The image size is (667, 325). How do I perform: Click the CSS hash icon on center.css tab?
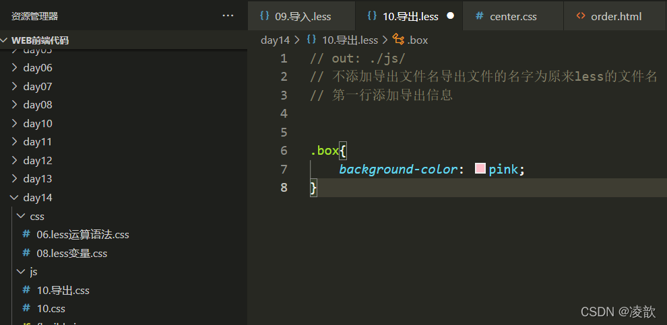pyautogui.click(x=480, y=16)
